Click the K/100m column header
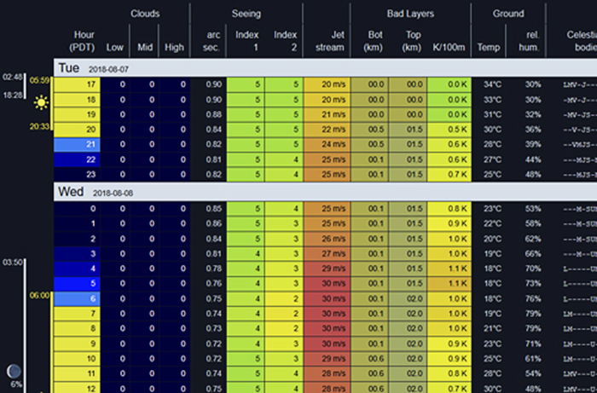597x393 pixels. (x=449, y=48)
